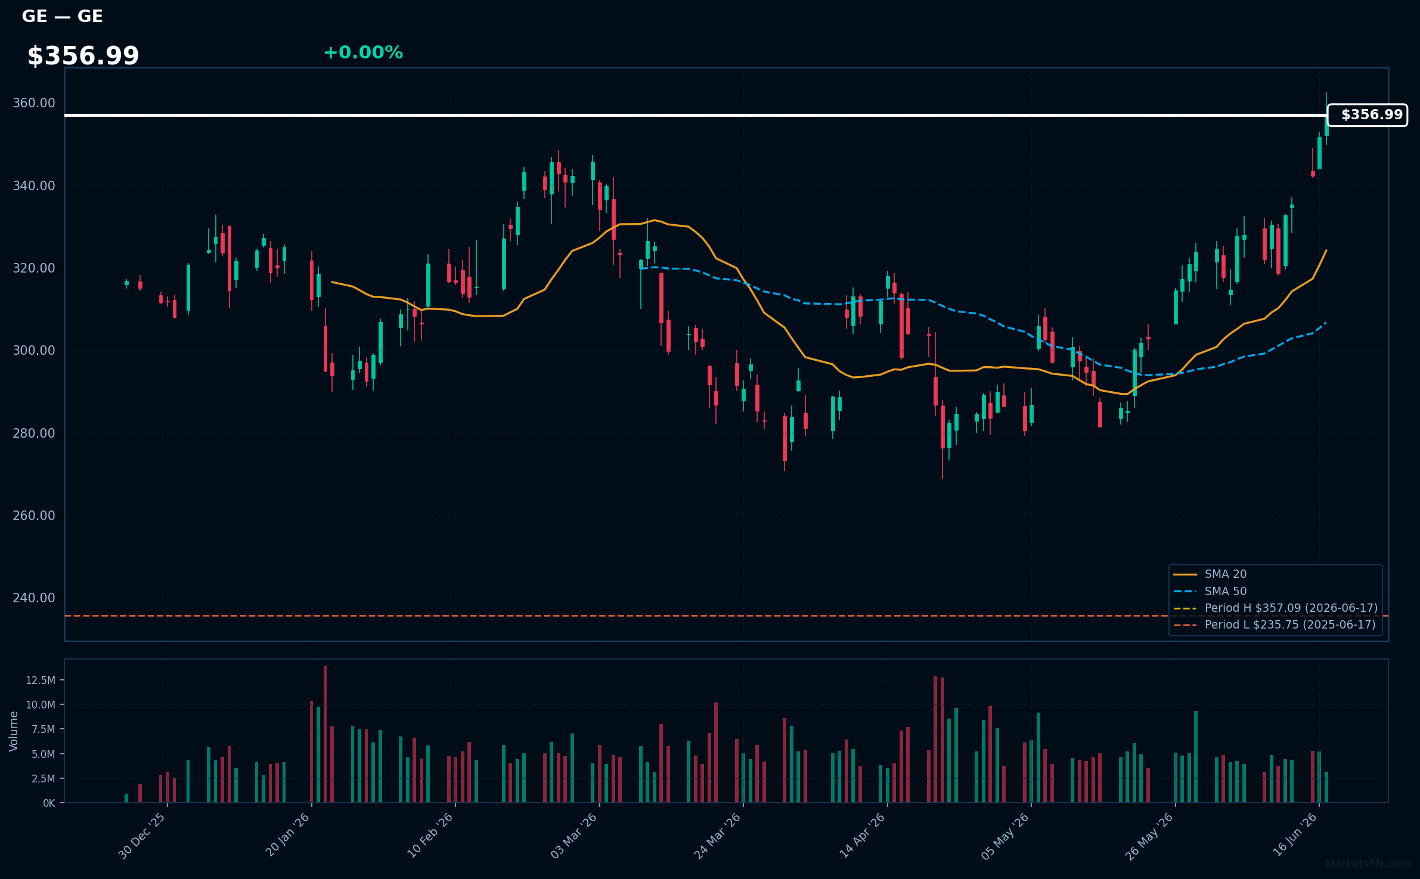
Task: Click the 05 May '26 date label
Action: (1005, 836)
